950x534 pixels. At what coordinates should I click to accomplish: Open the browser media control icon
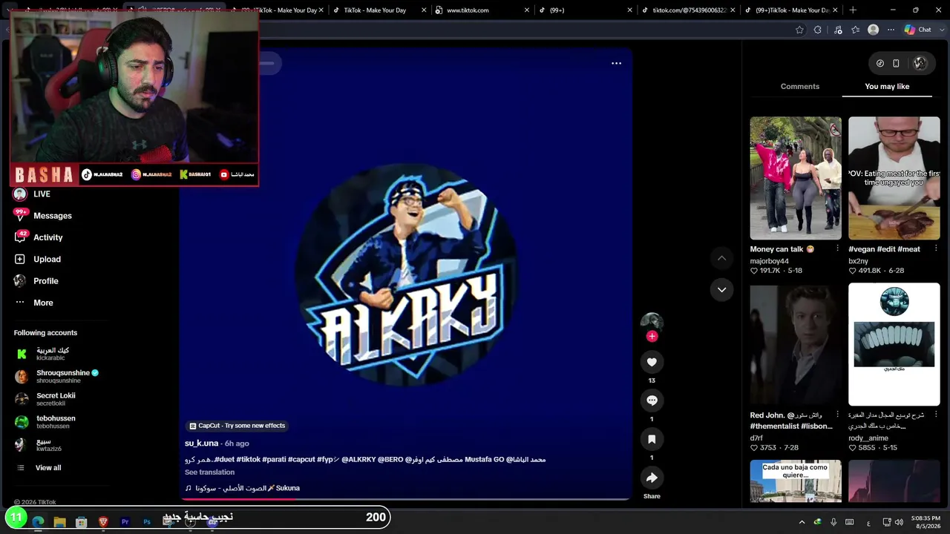(x=838, y=30)
